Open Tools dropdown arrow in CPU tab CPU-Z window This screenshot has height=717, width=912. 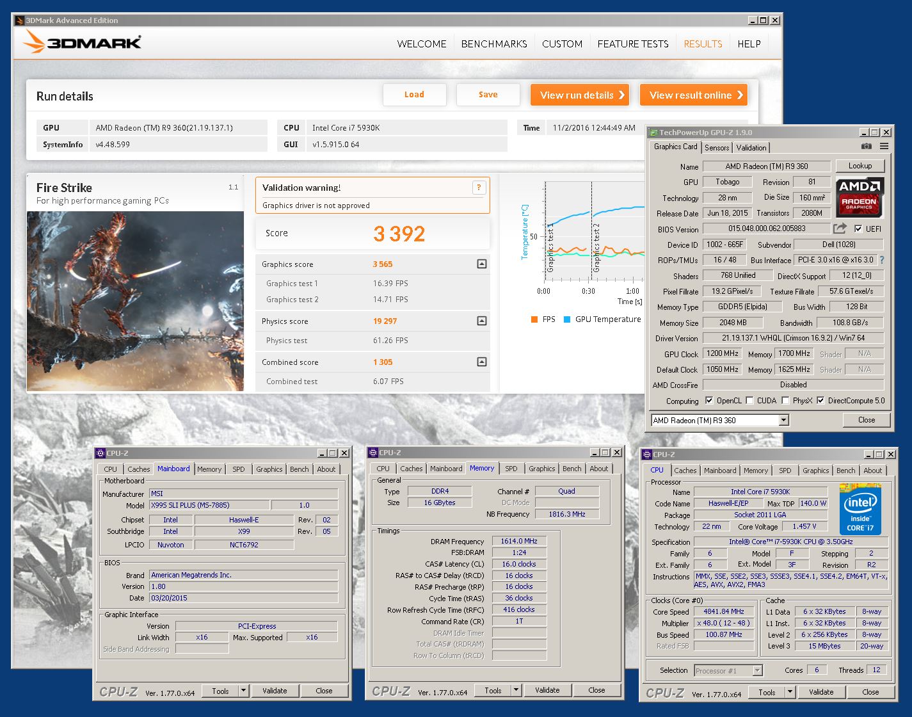(x=790, y=692)
